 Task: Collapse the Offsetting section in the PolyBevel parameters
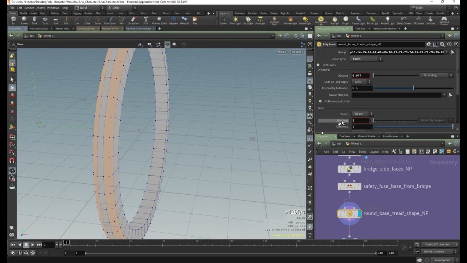[x=324, y=69]
